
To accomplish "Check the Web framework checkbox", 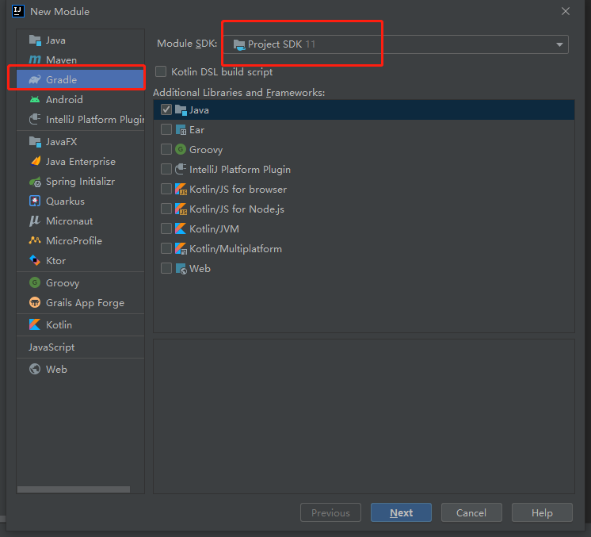I will tap(166, 268).
